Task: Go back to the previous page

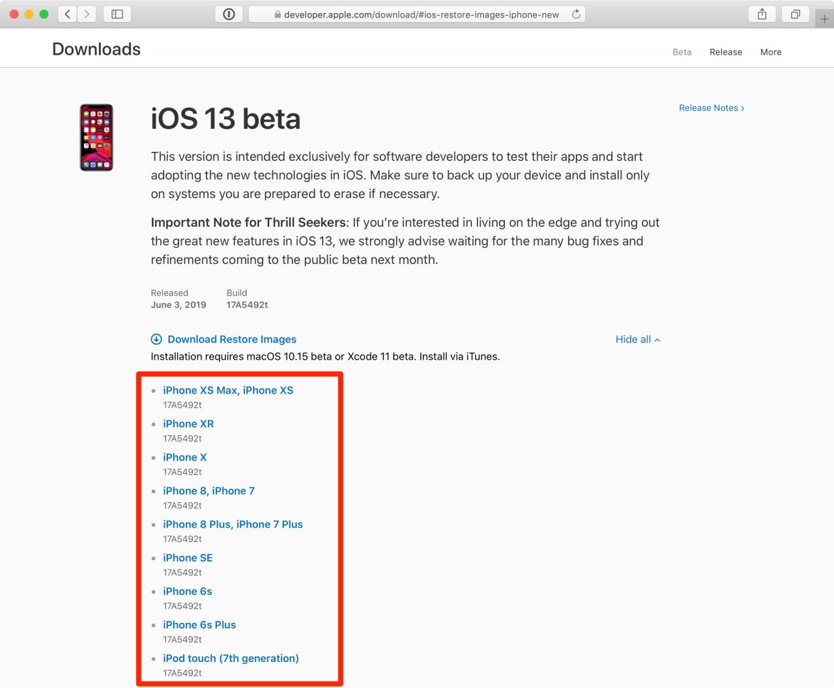Action: pos(67,14)
